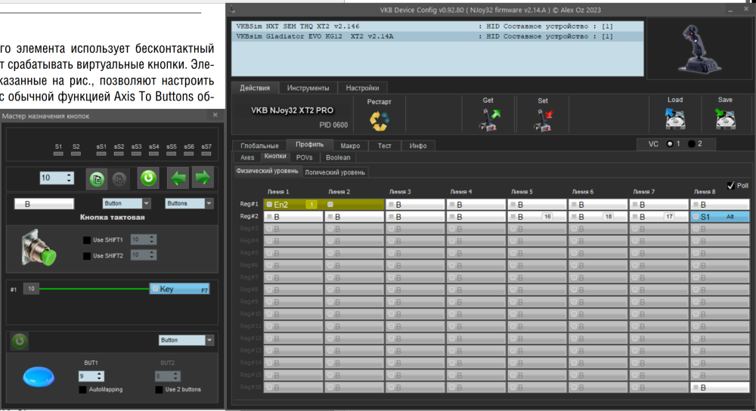Image resolution: width=756 pixels, height=411 pixels.
Task: Select VKBSim NXT SEM THQ device row
Action: click(x=437, y=26)
